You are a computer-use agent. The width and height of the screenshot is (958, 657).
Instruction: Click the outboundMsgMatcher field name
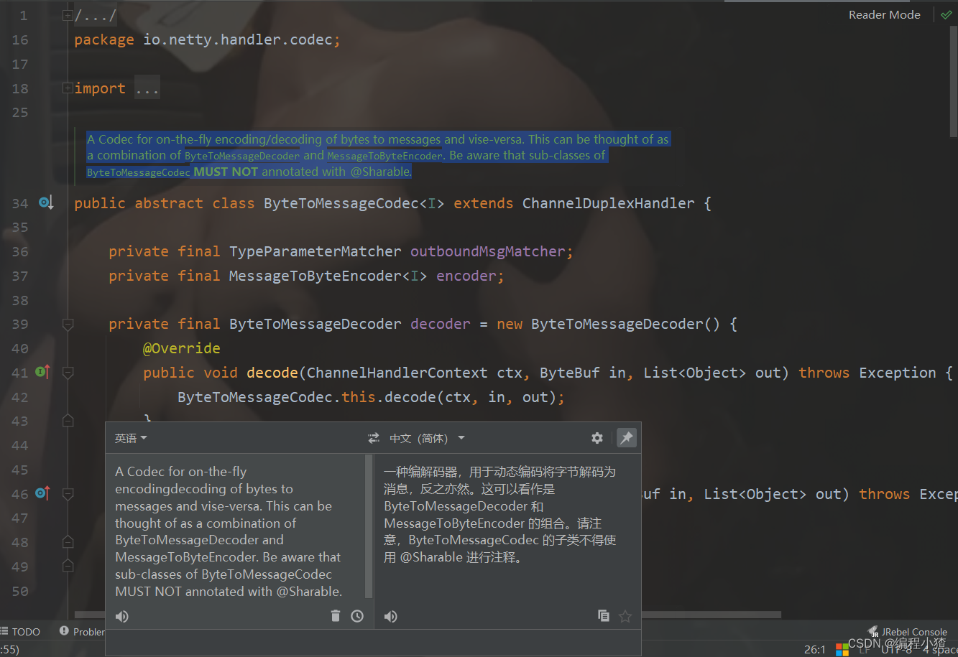click(488, 251)
